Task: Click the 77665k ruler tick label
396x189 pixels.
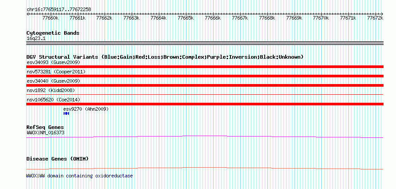Action: point(186,18)
